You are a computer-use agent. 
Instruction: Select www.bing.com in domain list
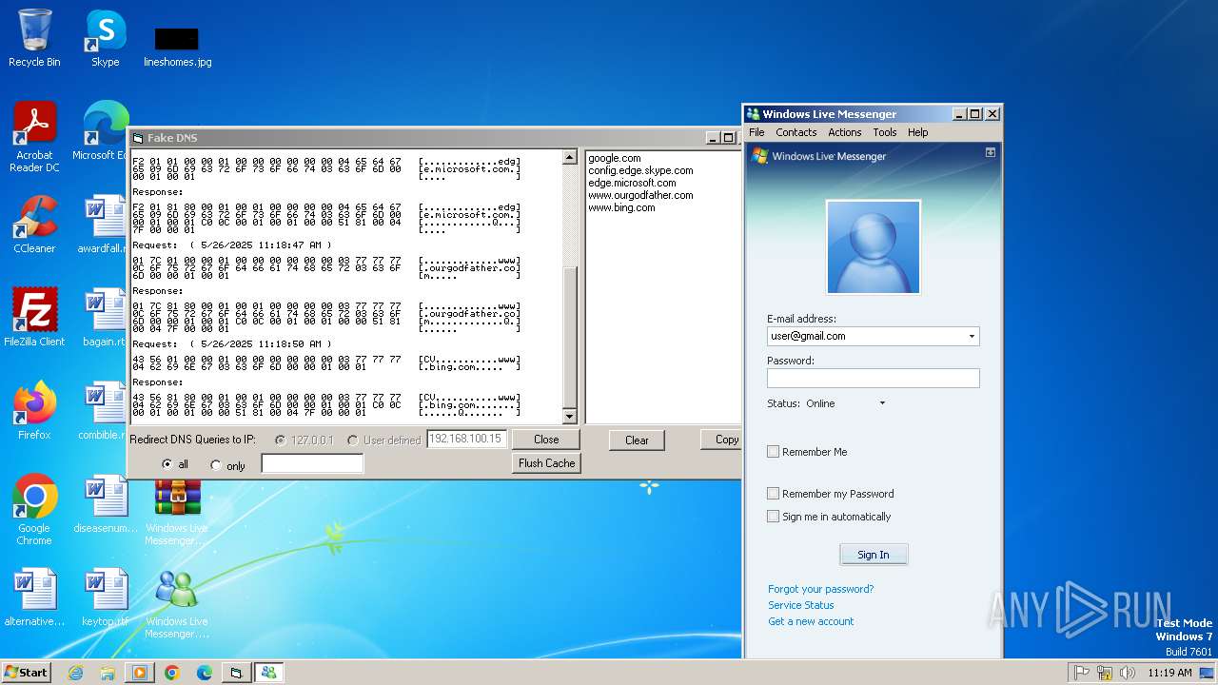(621, 207)
